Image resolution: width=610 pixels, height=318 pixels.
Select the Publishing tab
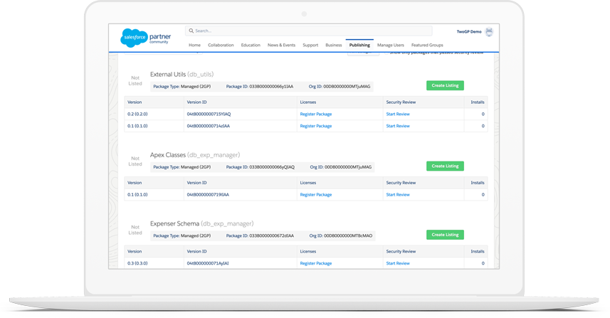coord(359,45)
